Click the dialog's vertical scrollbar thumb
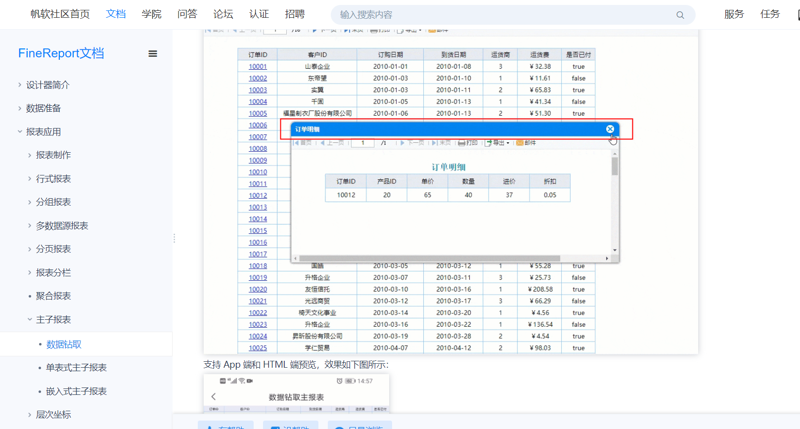This screenshot has height=429, width=800. 615,166
